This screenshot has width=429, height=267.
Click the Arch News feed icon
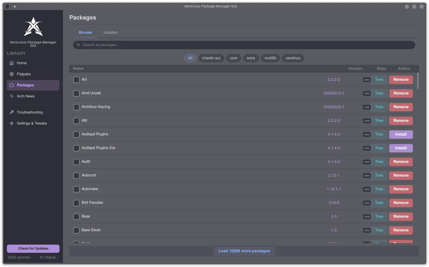coord(12,96)
